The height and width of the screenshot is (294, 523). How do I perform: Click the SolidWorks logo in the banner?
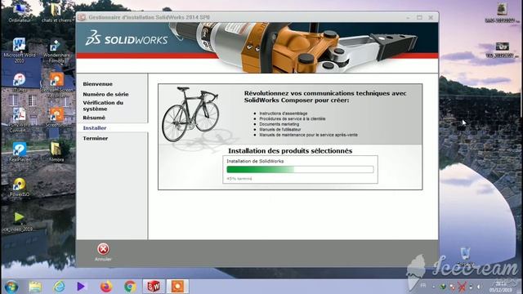point(127,38)
